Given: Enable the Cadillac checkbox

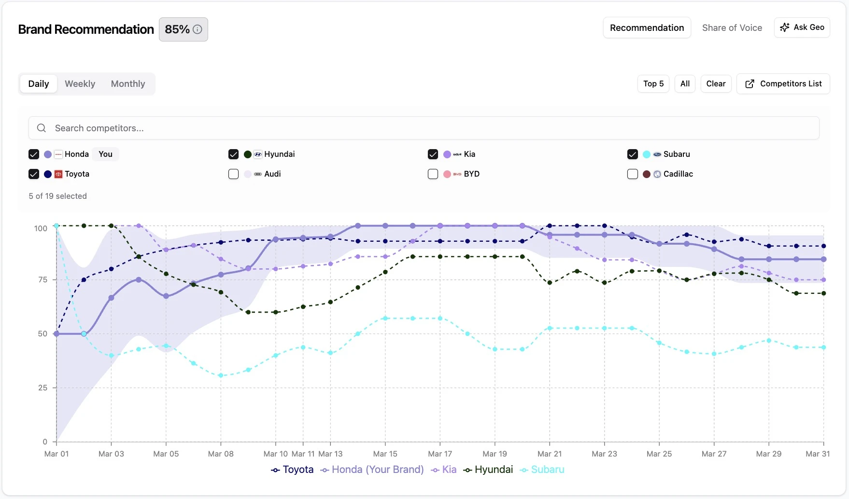Looking at the screenshot, I should (x=633, y=174).
